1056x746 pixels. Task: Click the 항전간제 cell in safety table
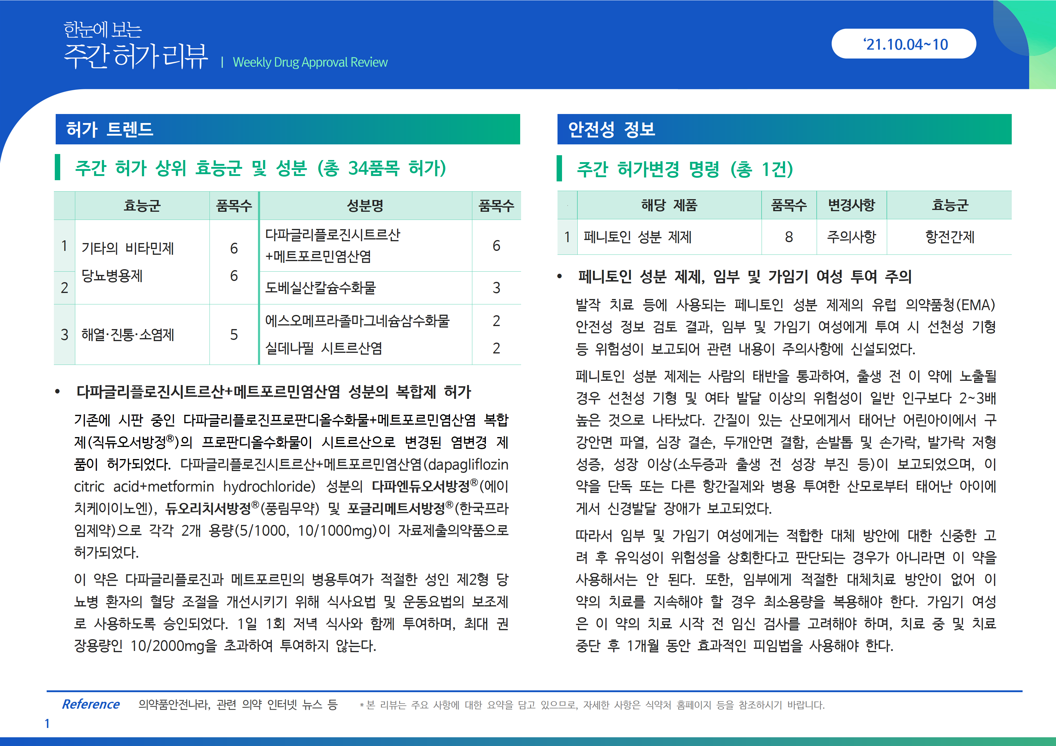[x=949, y=237]
